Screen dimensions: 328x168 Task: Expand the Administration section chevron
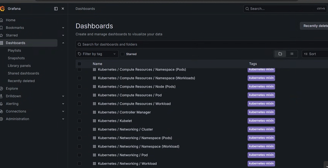(63, 119)
